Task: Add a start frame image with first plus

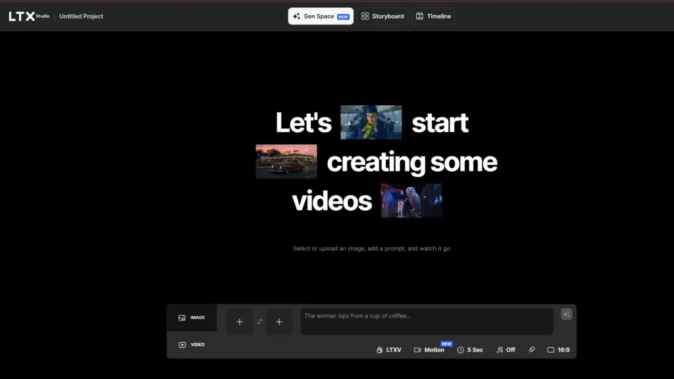Action: (240, 322)
